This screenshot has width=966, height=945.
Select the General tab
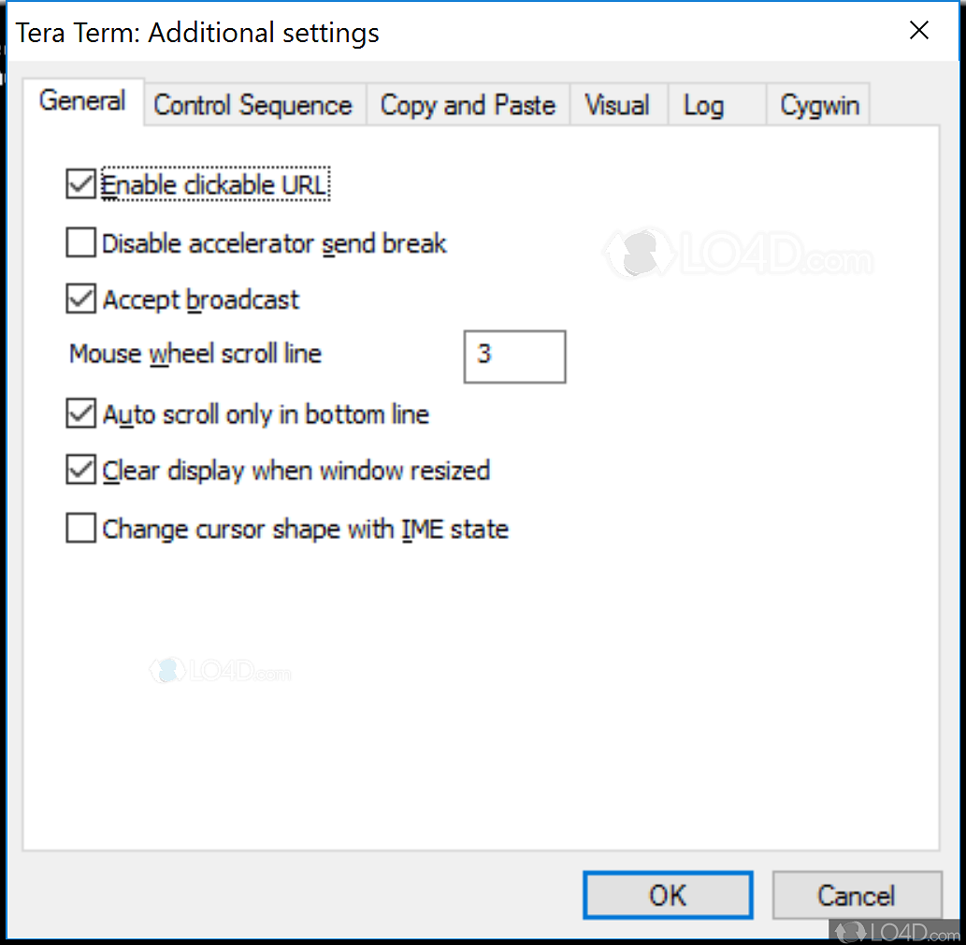point(82,101)
